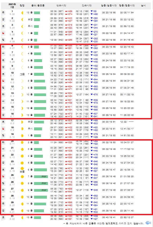Click the moon phase icon for July 4
This screenshot has width=153, height=227.
pos(22,33)
